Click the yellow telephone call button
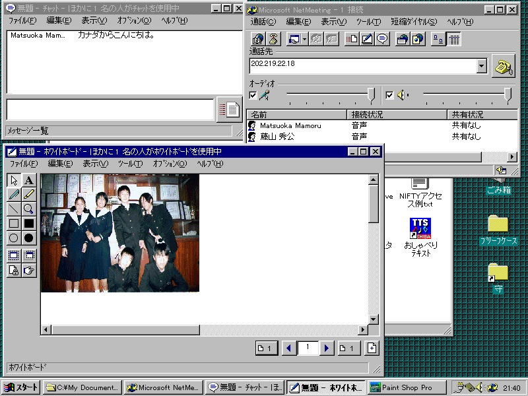528x396 pixels. point(504,66)
